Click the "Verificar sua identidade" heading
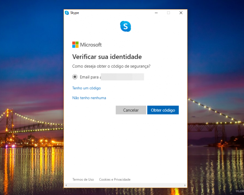244x195 pixels. click(x=107, y=57)
